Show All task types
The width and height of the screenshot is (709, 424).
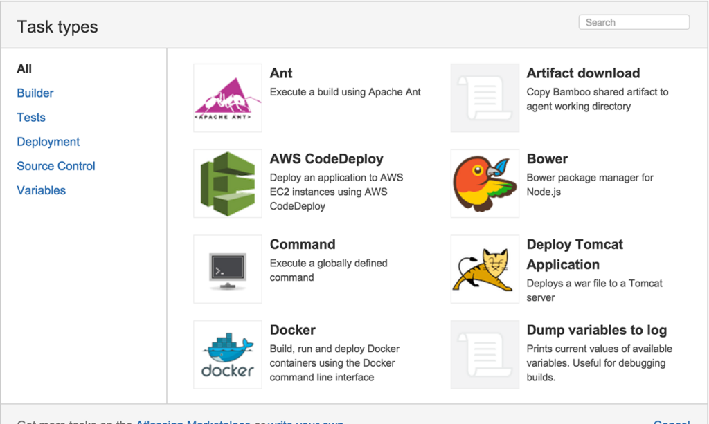pos(24,68)
